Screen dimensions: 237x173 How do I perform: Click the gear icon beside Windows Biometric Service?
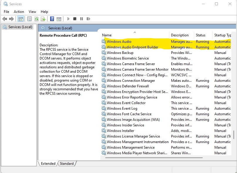104,58
